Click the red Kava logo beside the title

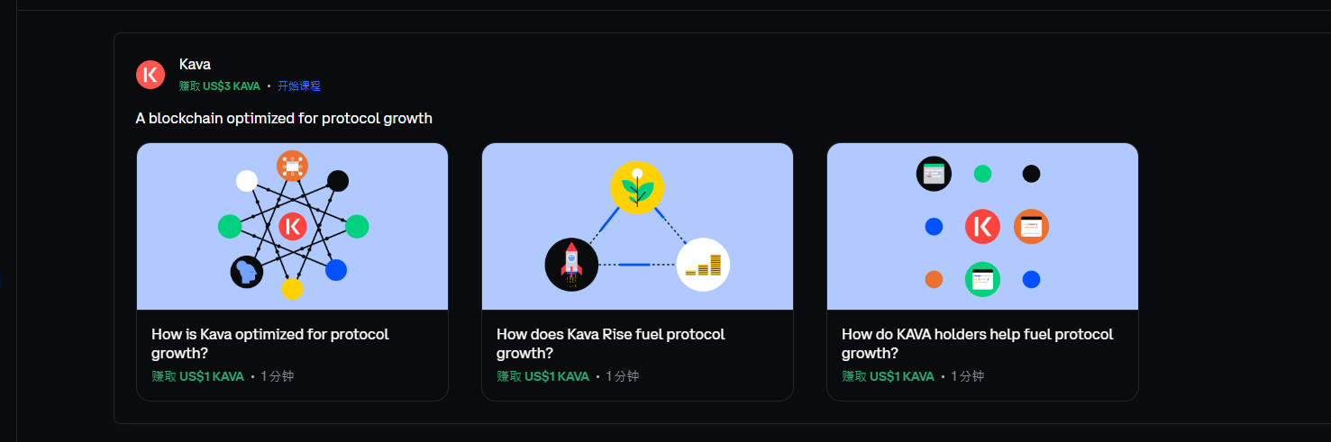pos(150,75)
